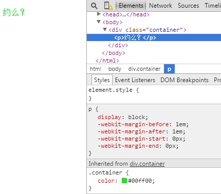221x194 pixels.
Task: Open the Sources tab
Action: (x=188, y=6)
